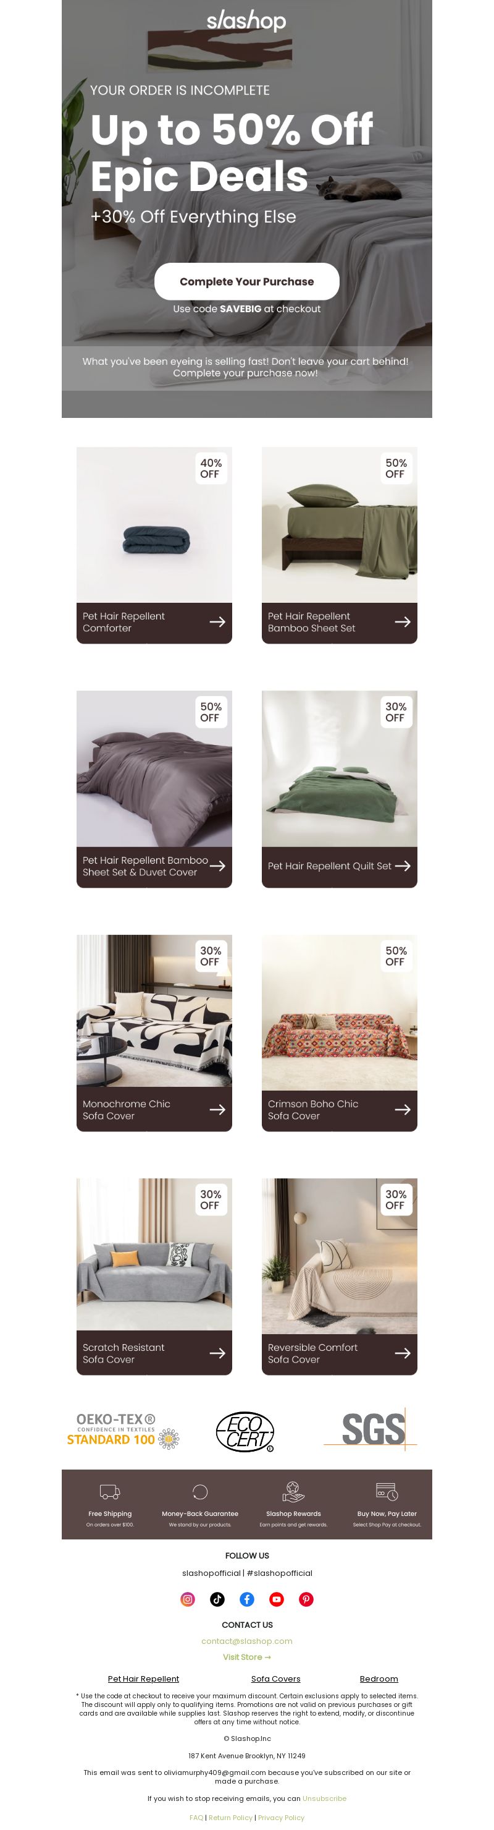Open the YouTube social icon
The height and width of the screenshot is (1830, 494).
click(277, 1599)
